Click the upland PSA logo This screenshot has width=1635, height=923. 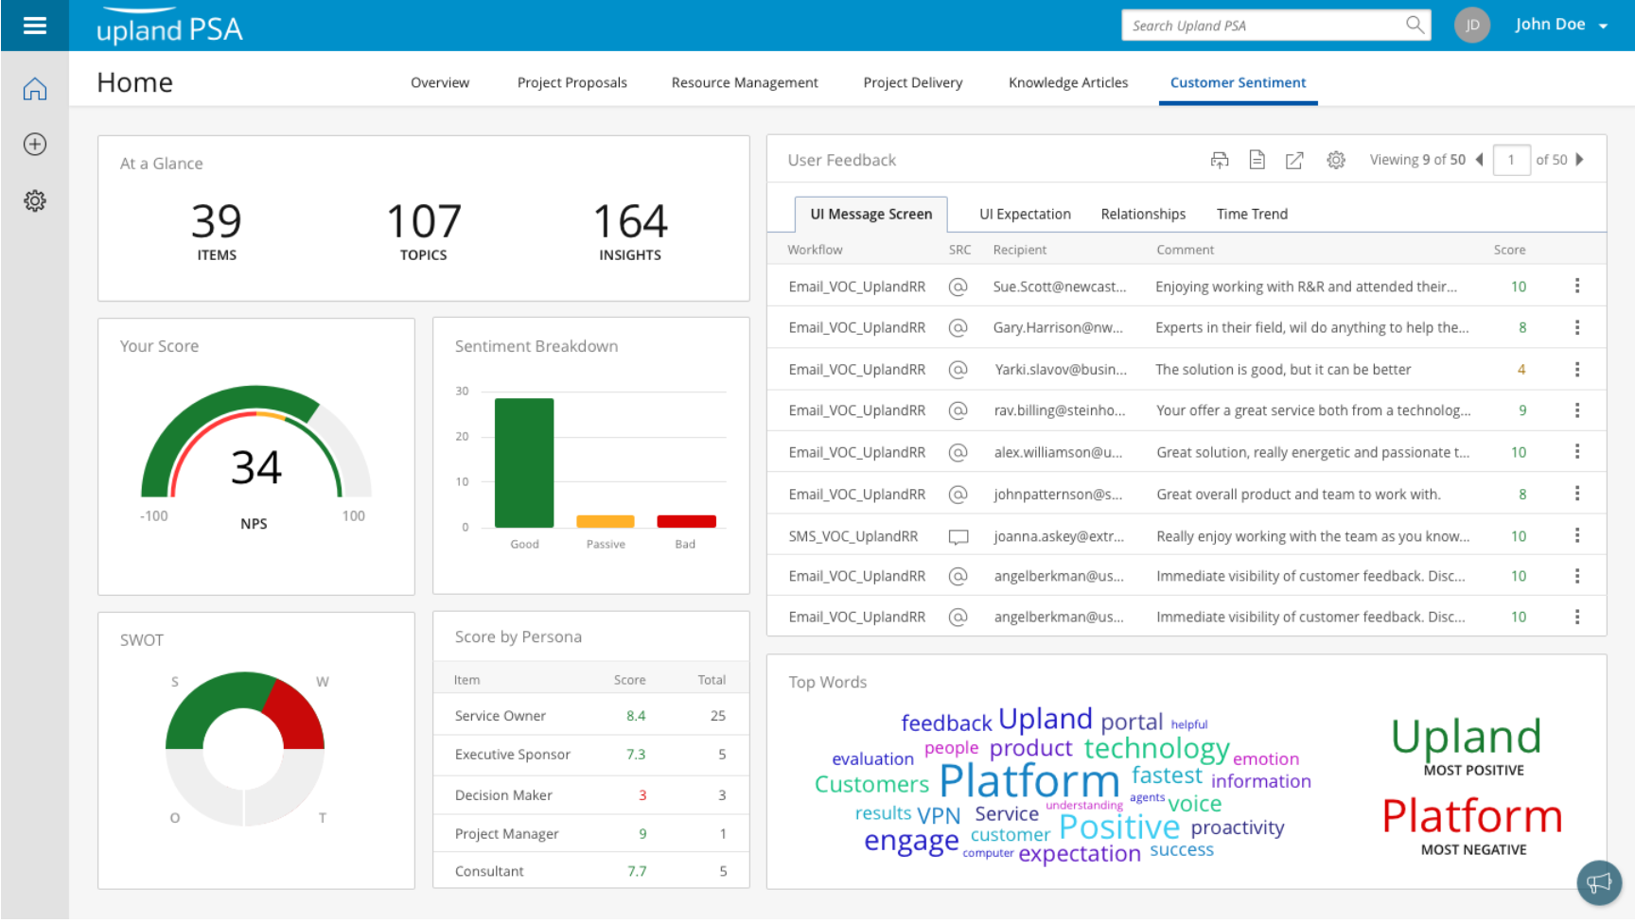point(169,27)
